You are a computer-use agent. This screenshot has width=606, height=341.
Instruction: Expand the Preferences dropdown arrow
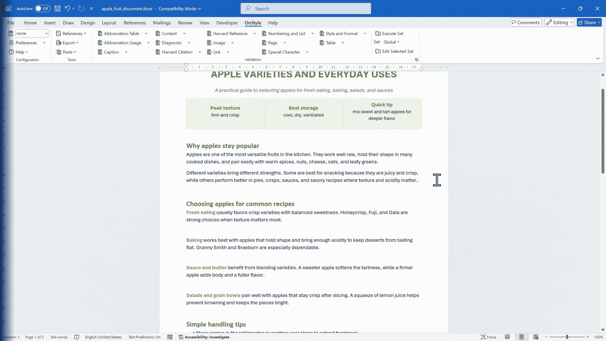(44, 43)
